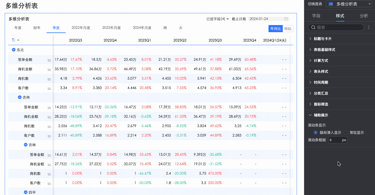Viewport: 375px width, 195px height.
Task: Switch comparison to 环比
Action: pos(288,29)
